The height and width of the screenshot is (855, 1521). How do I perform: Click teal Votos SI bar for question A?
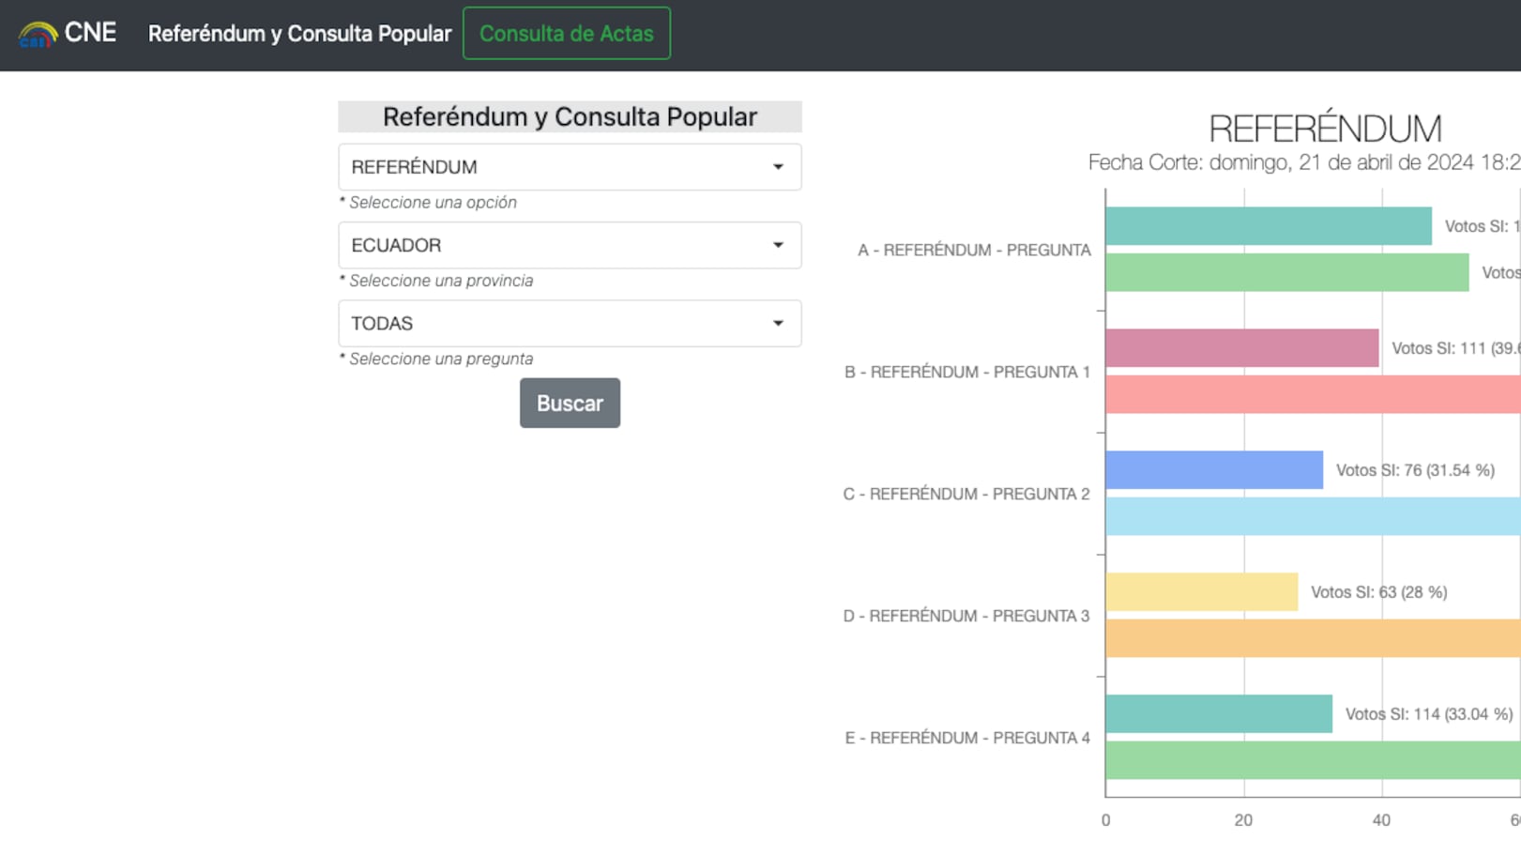(x=1268, y=226)
